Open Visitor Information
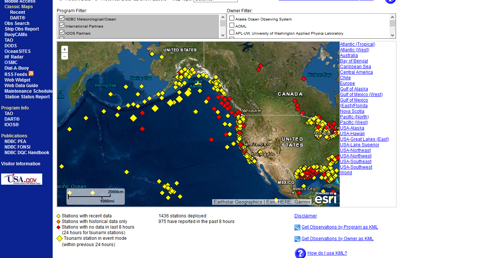504x258 pixels. (x=21, y=164)
